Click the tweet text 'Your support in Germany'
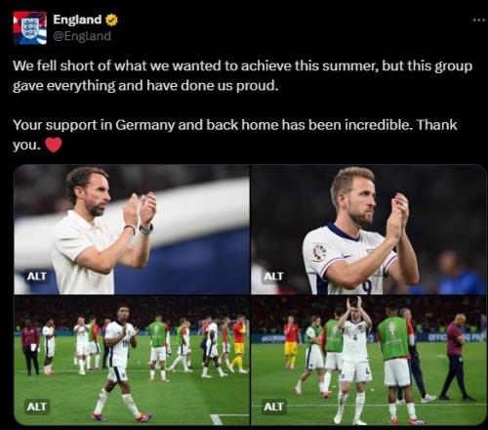Image resolution: width=488 pixels, height=430 pixels. [235, 135]
